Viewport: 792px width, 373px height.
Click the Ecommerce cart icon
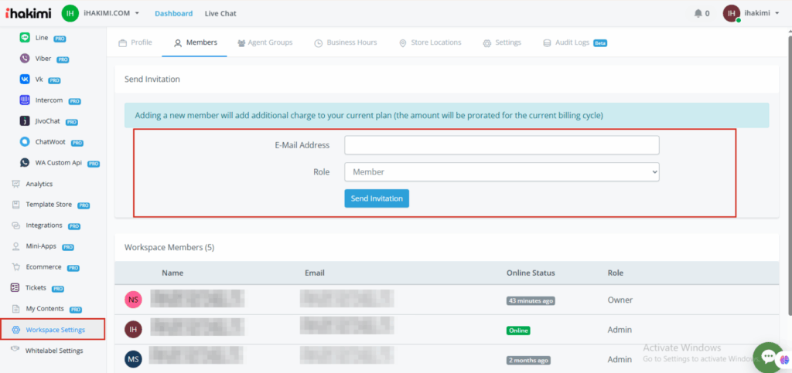(15, 267)
